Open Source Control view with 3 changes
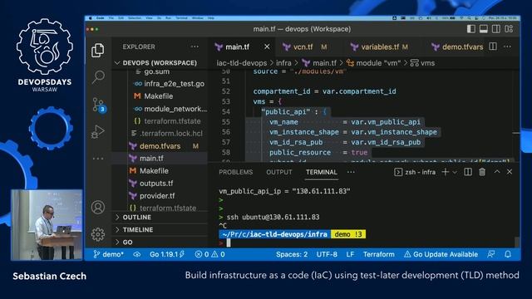 (99, 105)
